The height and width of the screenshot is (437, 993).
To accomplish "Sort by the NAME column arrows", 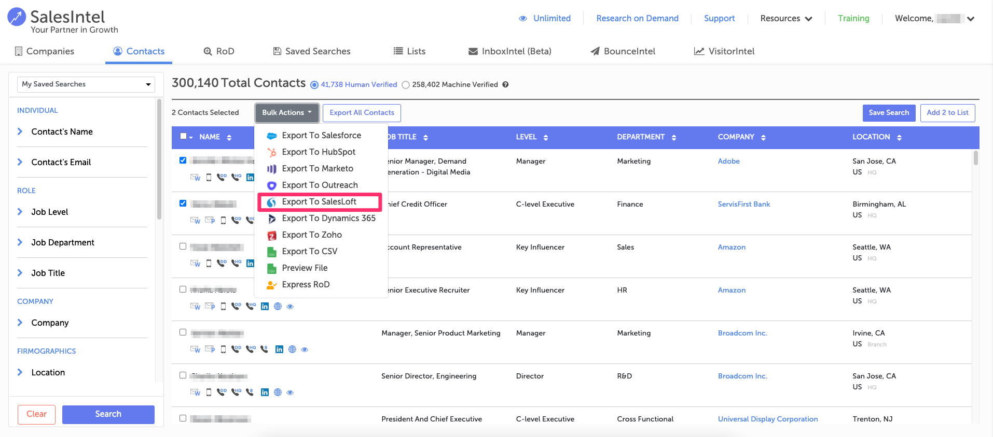I will (x=229, y=137).
